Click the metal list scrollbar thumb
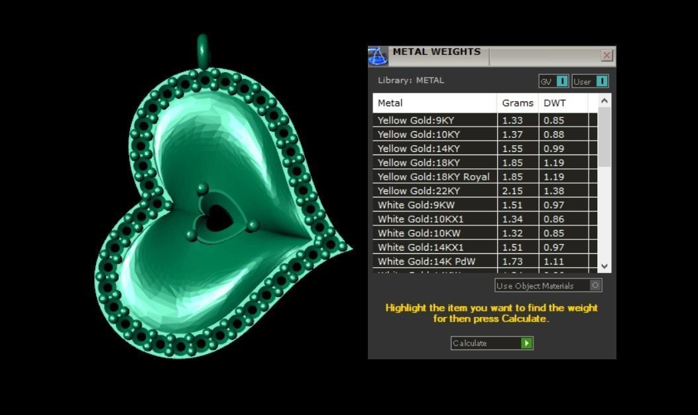The image size is (698, 415). pos(604,137)
